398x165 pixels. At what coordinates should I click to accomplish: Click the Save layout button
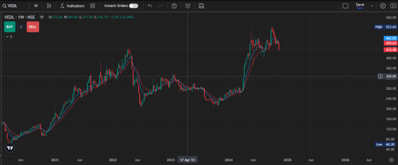(x=360, y=6)
